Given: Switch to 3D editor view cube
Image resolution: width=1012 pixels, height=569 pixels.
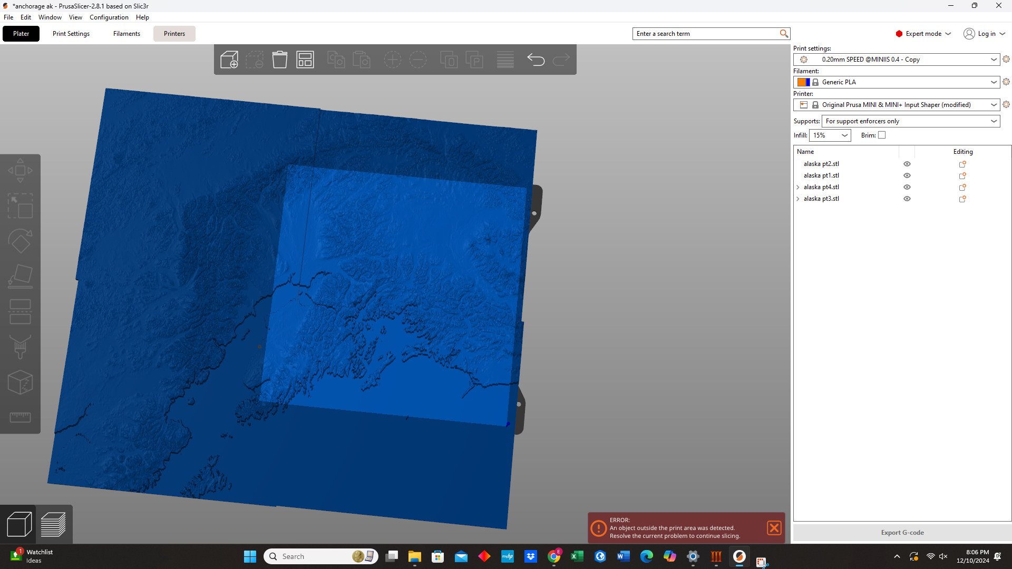Looking at the screenshot, I should [x=19, y=525].
